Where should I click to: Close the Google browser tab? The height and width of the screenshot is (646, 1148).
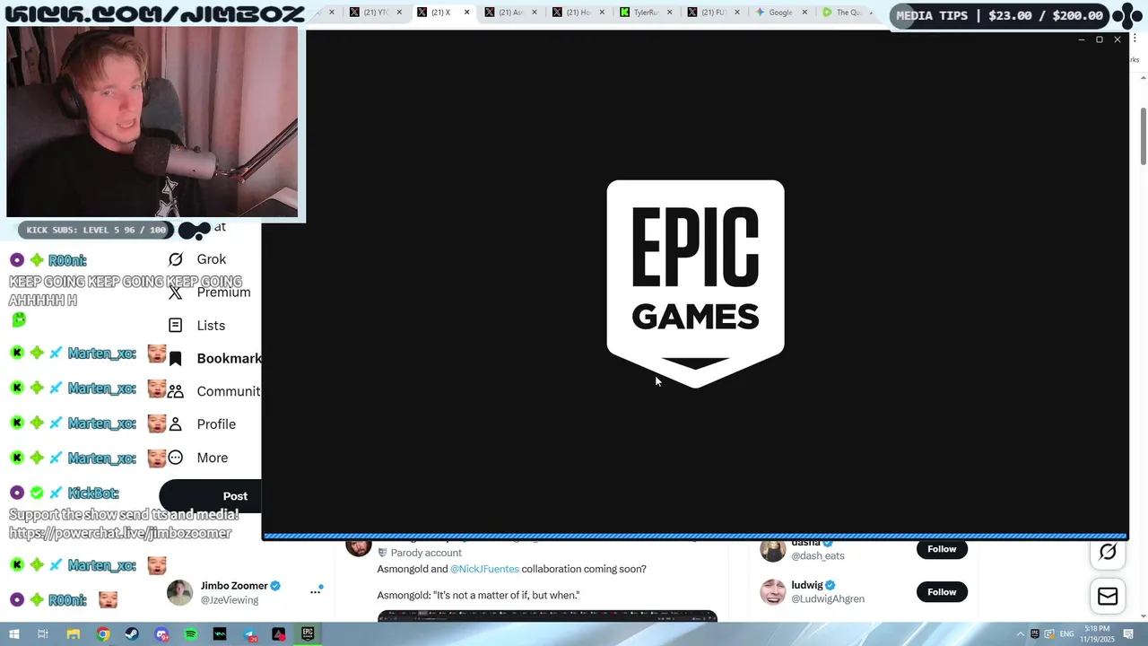pos(804,13)
